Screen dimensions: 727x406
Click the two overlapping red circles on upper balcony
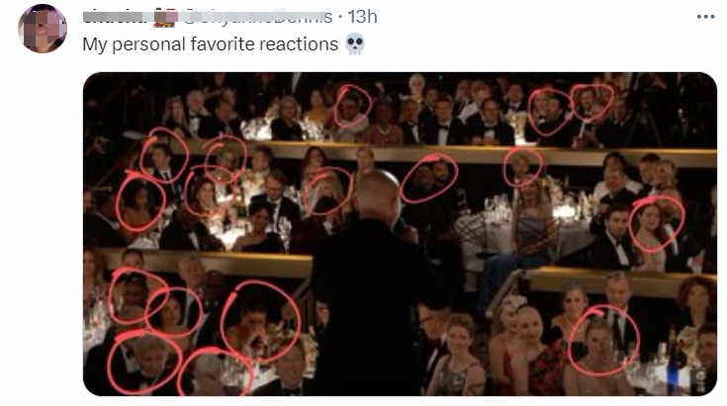point(571,110)
